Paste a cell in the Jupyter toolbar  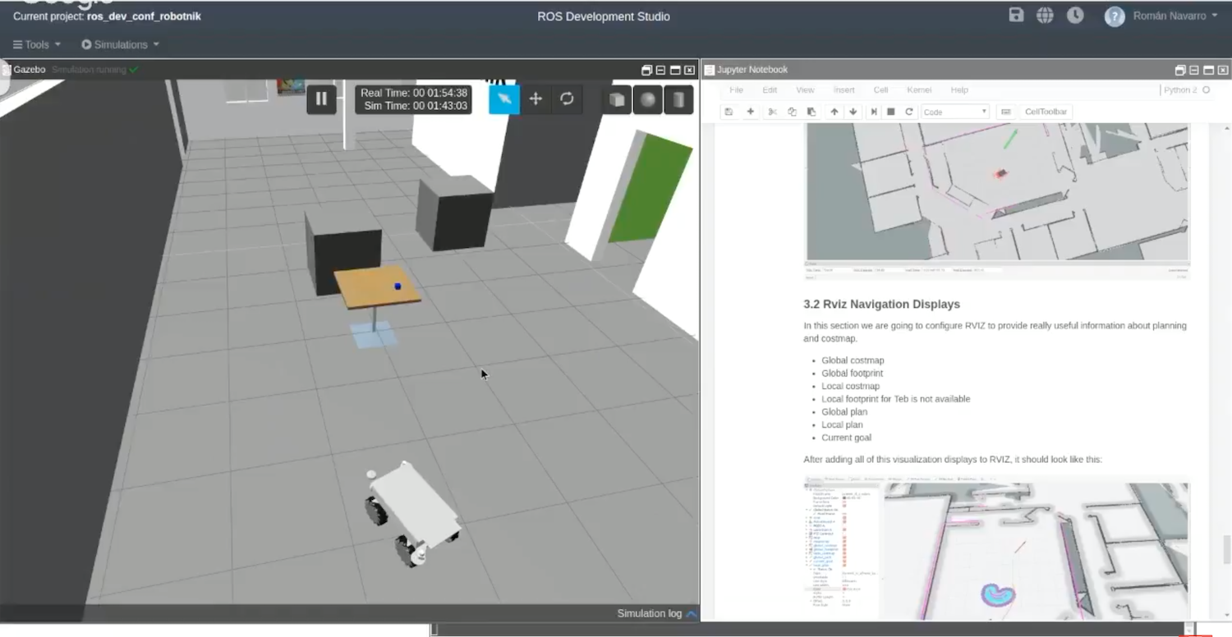click(811, 112)
